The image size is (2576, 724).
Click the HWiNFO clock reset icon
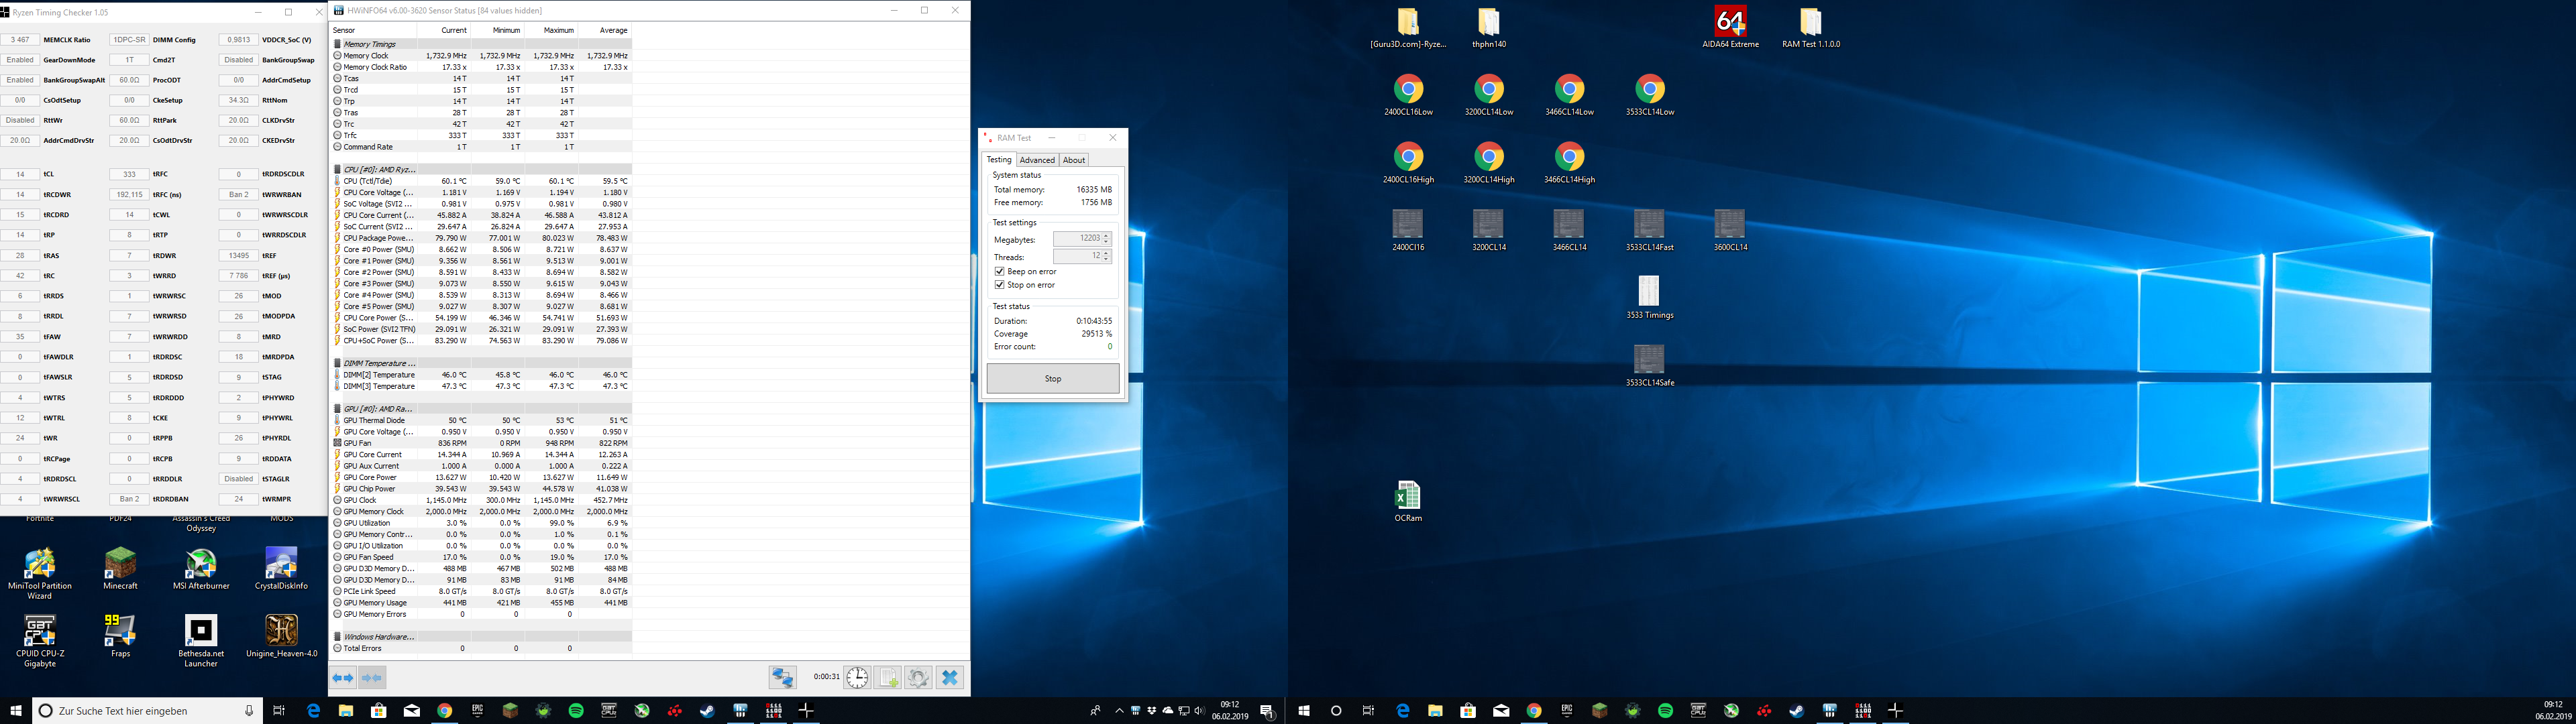[x=857, y=678]
